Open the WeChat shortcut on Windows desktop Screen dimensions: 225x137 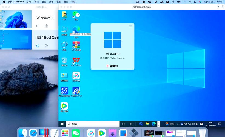(x=76, y=16)
